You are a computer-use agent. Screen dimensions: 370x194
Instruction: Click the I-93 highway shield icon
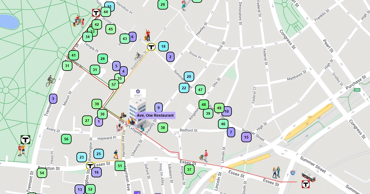[x=293, y=173]
